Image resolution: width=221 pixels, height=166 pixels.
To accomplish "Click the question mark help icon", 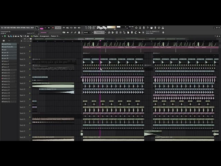I will point(147,28).
